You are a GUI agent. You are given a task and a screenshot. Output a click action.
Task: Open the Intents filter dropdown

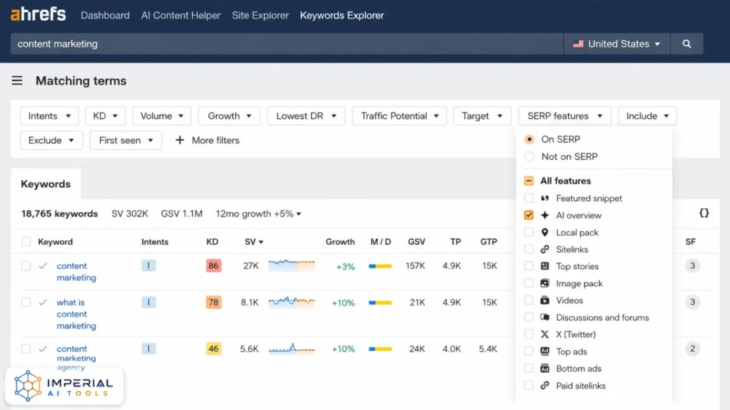click(x=49, y=116)
